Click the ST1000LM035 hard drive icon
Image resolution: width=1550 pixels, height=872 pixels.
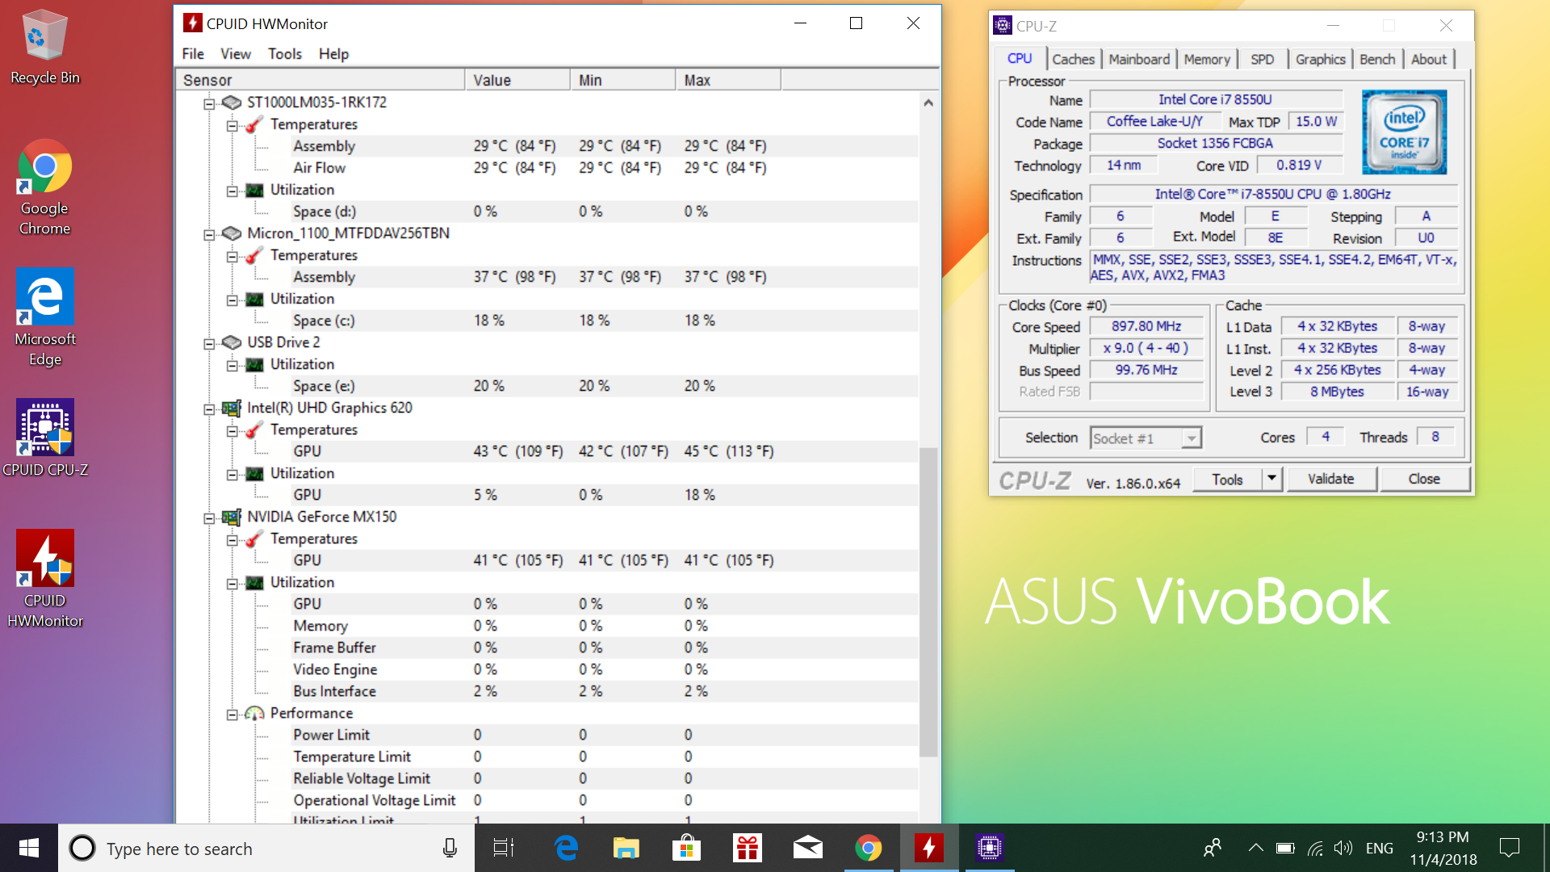coord(232,103)
